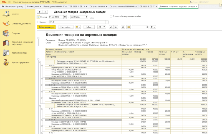Collapse the first E-1-1-4 address group
This screenshot has width=222, height=134.
click(42, 92)
